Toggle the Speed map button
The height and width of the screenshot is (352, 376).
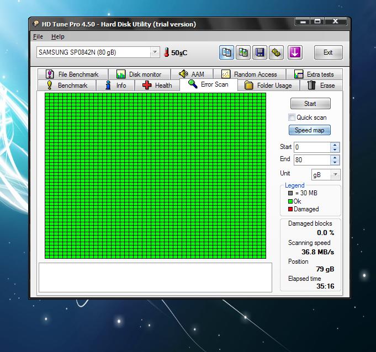[x=309, y=130]
